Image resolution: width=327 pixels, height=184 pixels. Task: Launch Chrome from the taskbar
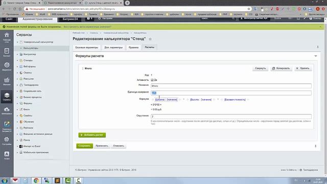(x=36, y=180)
